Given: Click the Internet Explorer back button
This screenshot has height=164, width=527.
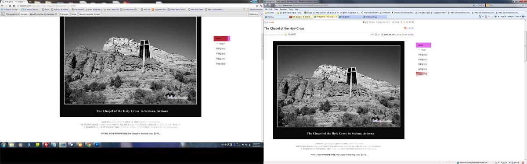Looking at the screenshot, I should 266,5.
